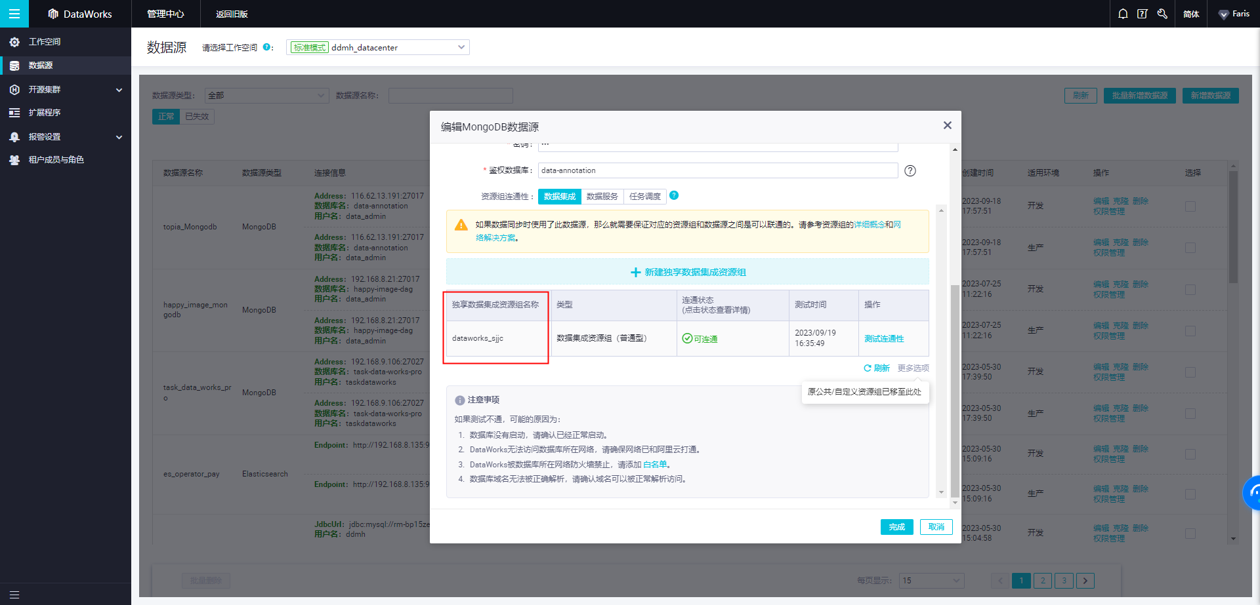This screenshot has width=1260, height=605.
Task: Click 测试连通性 link for dataworks_sjjc
Action: [x=884, y=339]
